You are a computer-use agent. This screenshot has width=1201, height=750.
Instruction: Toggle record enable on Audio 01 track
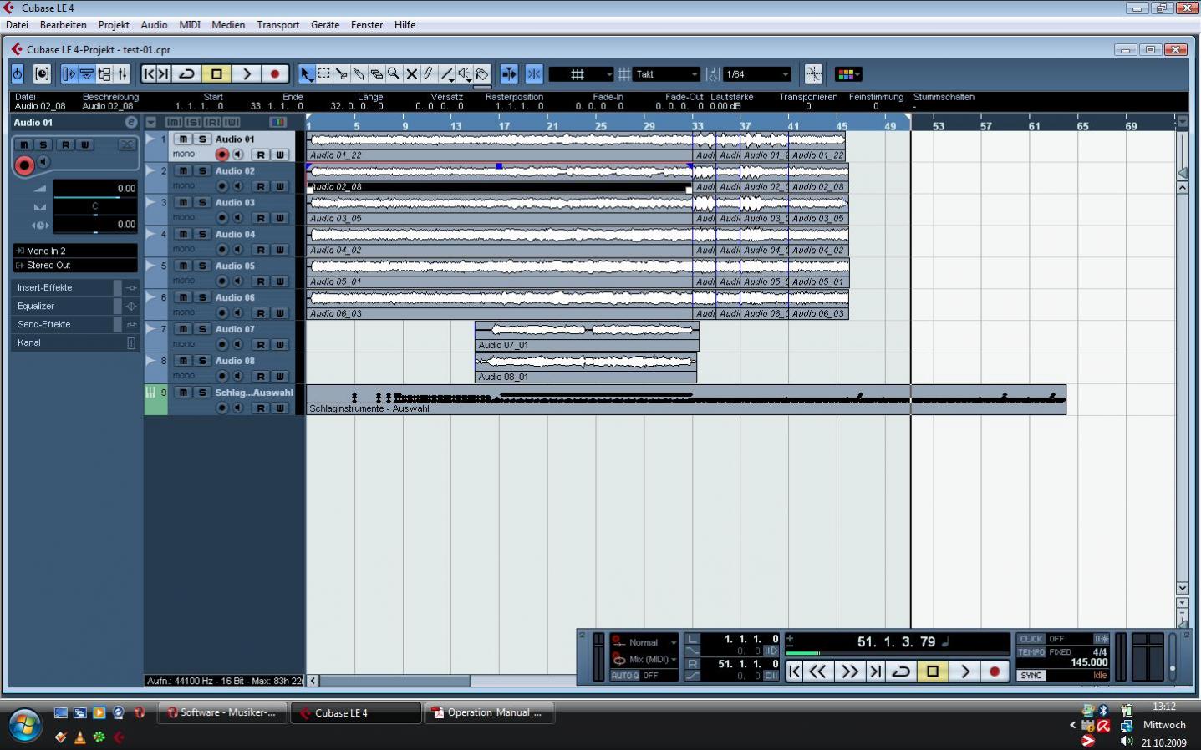[x=221, y=155]
